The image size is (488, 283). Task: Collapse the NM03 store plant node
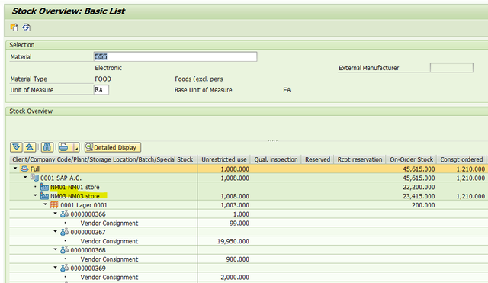[35, 195]
